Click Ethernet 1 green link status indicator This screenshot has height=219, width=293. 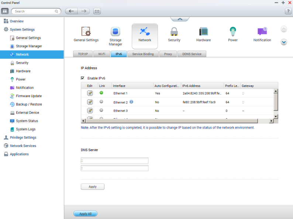[x=101, y=93]
